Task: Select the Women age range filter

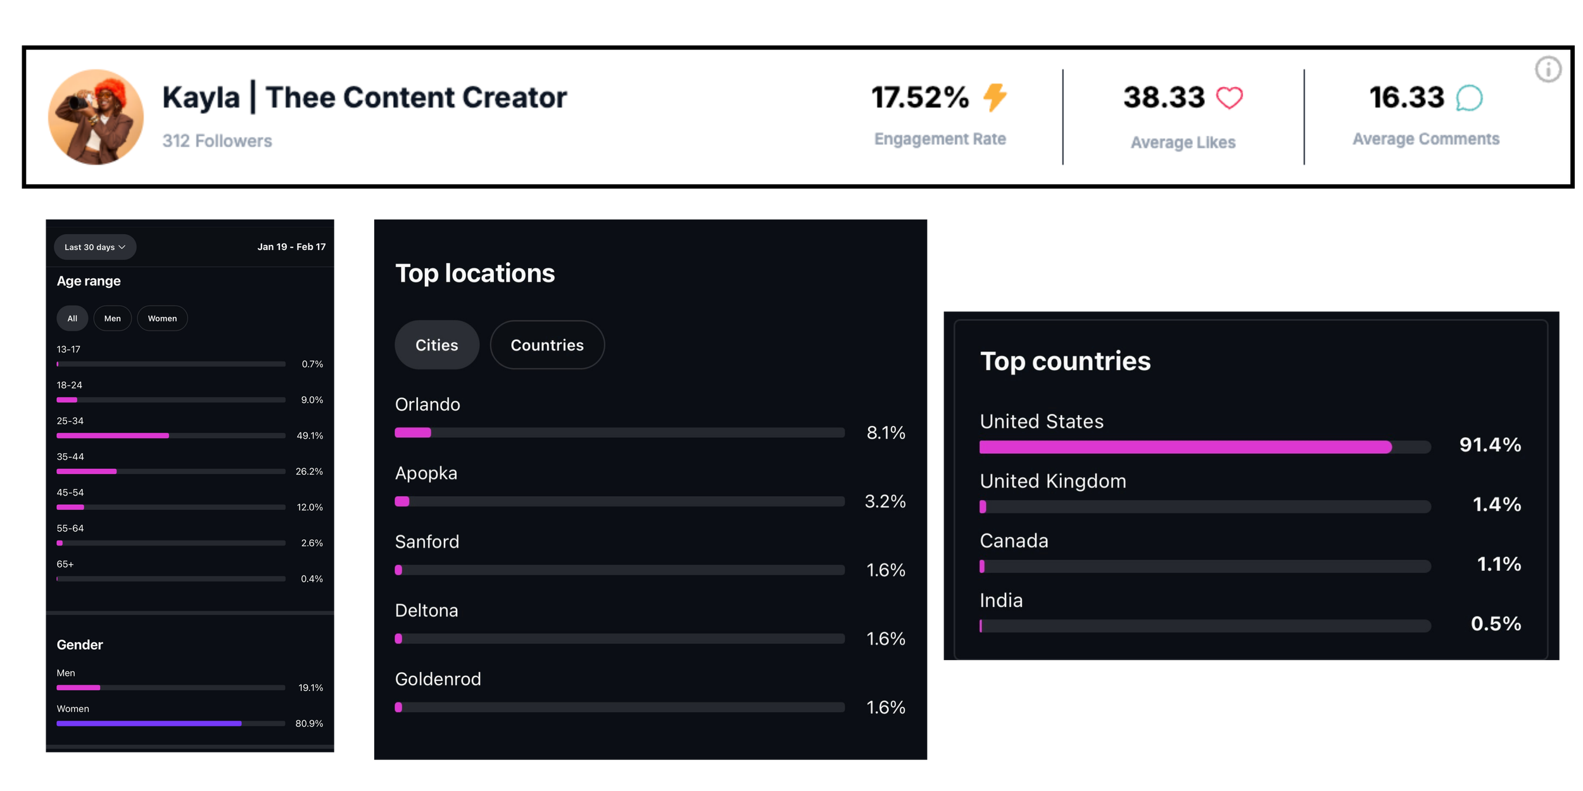Action: tap(162, 318)
